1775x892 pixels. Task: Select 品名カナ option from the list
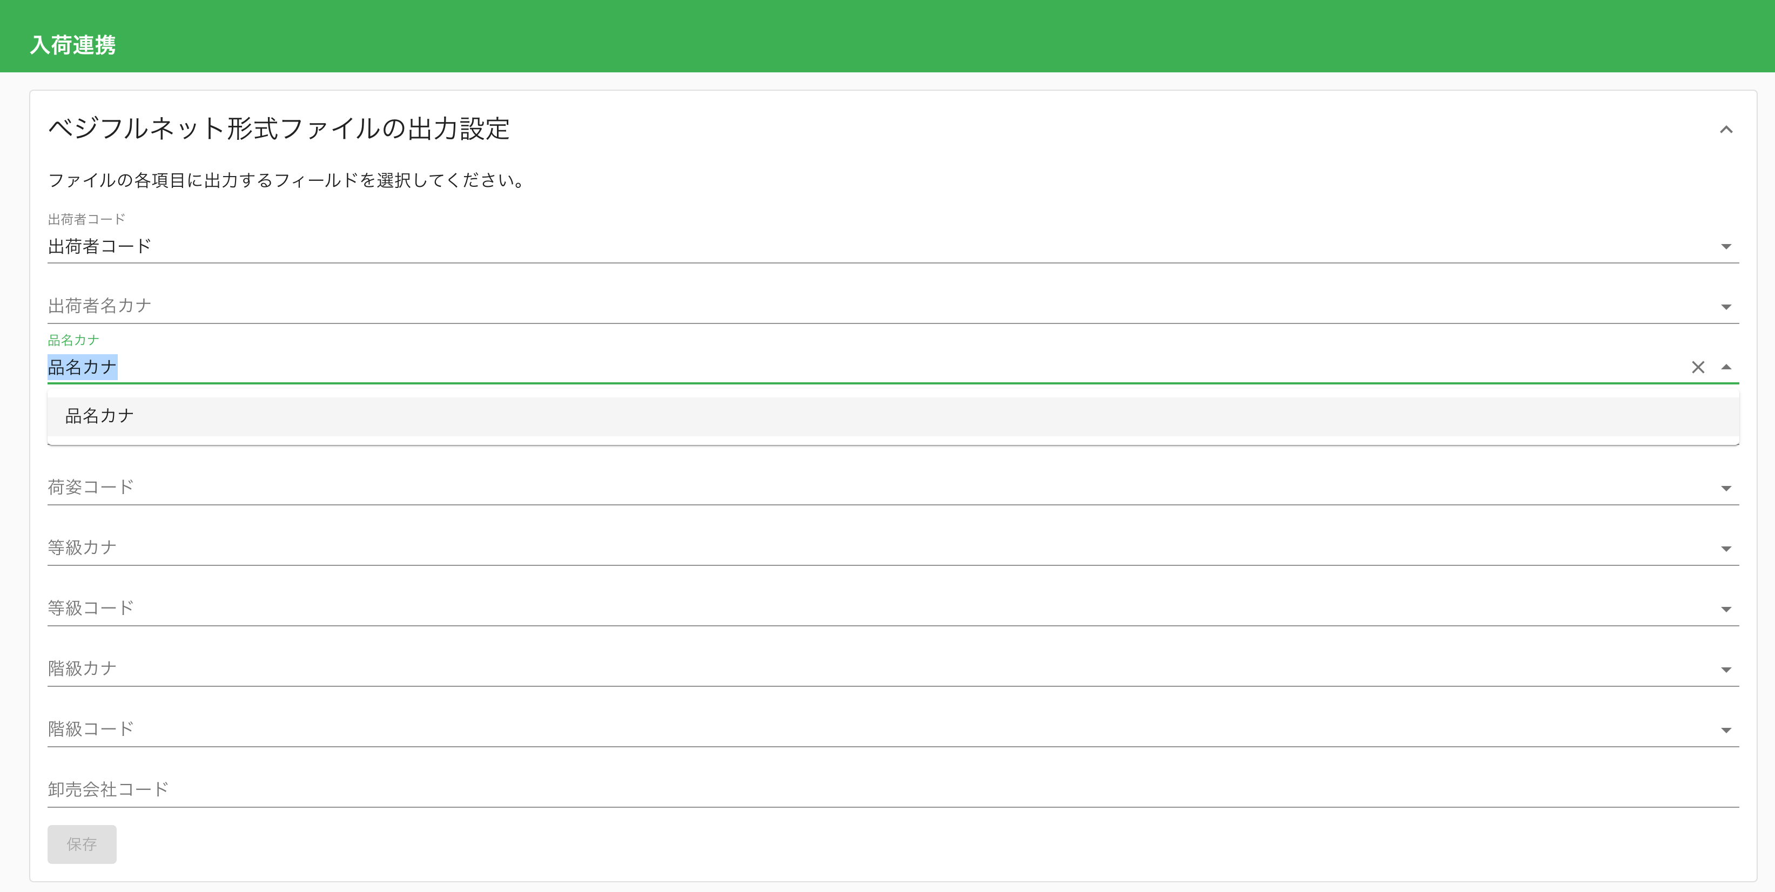[100, 416]
